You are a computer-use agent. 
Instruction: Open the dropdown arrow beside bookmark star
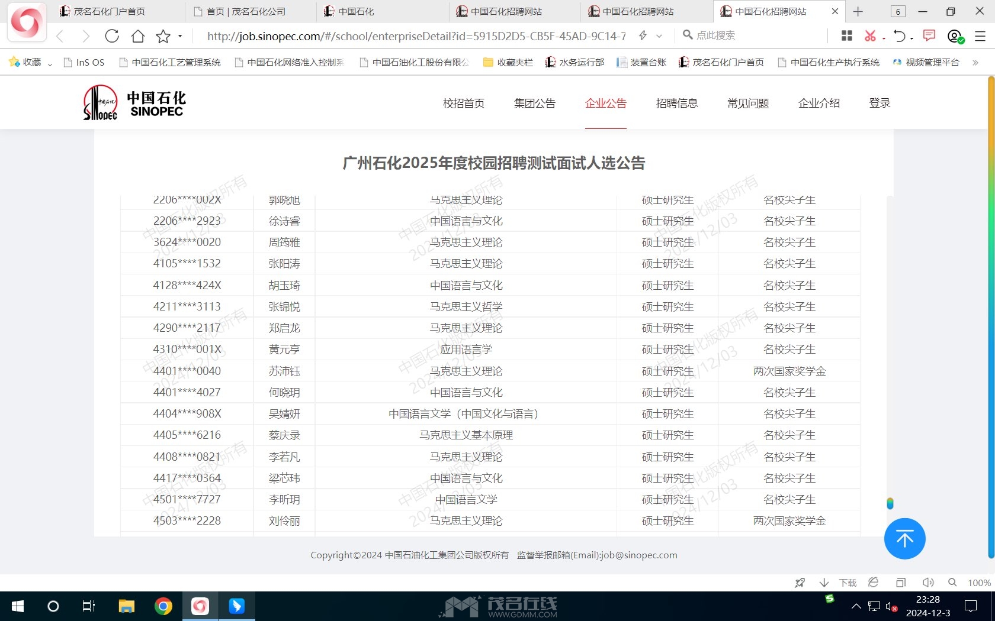coord(180,37)
